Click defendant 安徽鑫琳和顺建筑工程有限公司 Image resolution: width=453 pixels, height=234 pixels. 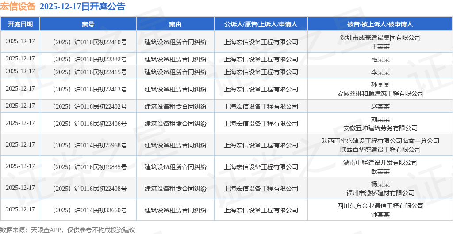(380, 94)
